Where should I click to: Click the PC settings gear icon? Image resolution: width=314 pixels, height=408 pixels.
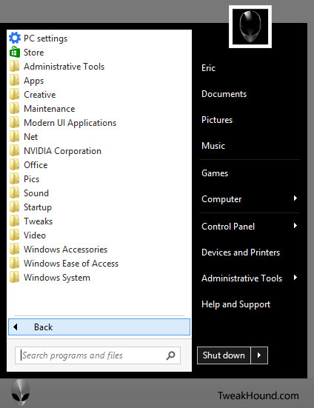pos(15,38)
